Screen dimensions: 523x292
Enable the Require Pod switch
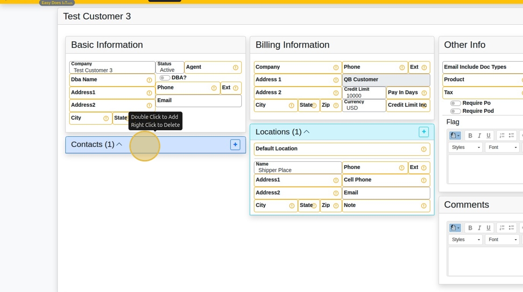click(x=455, y=111)
